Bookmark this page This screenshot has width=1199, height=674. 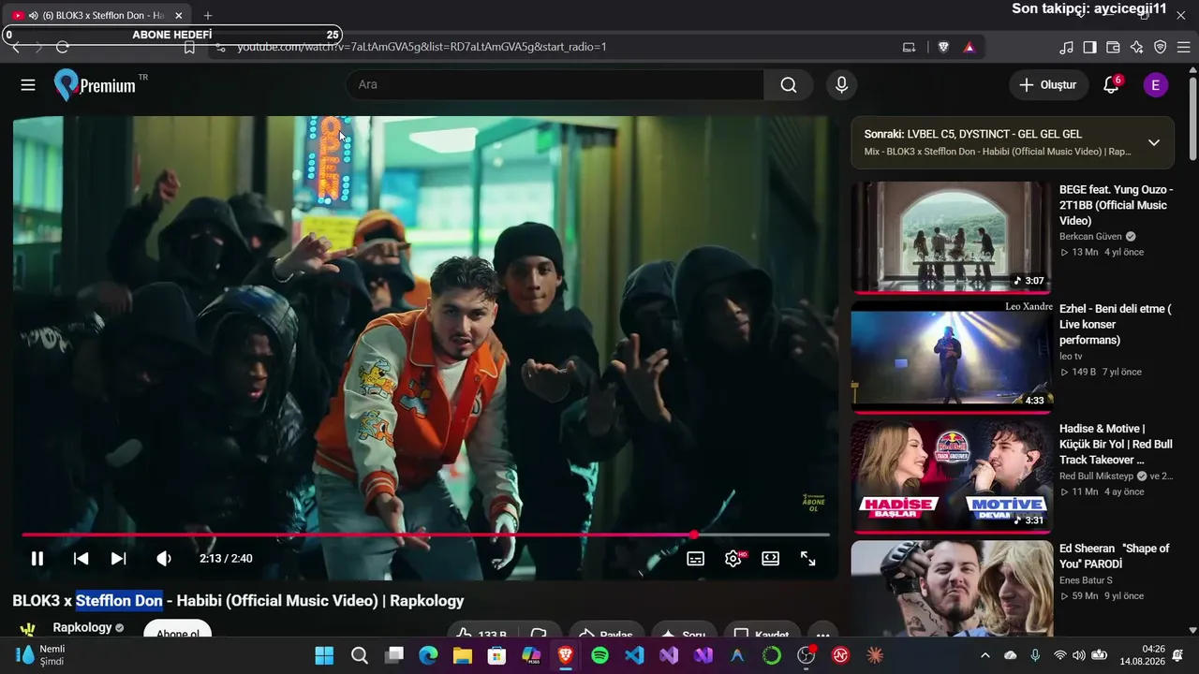(x=189, y=47)
